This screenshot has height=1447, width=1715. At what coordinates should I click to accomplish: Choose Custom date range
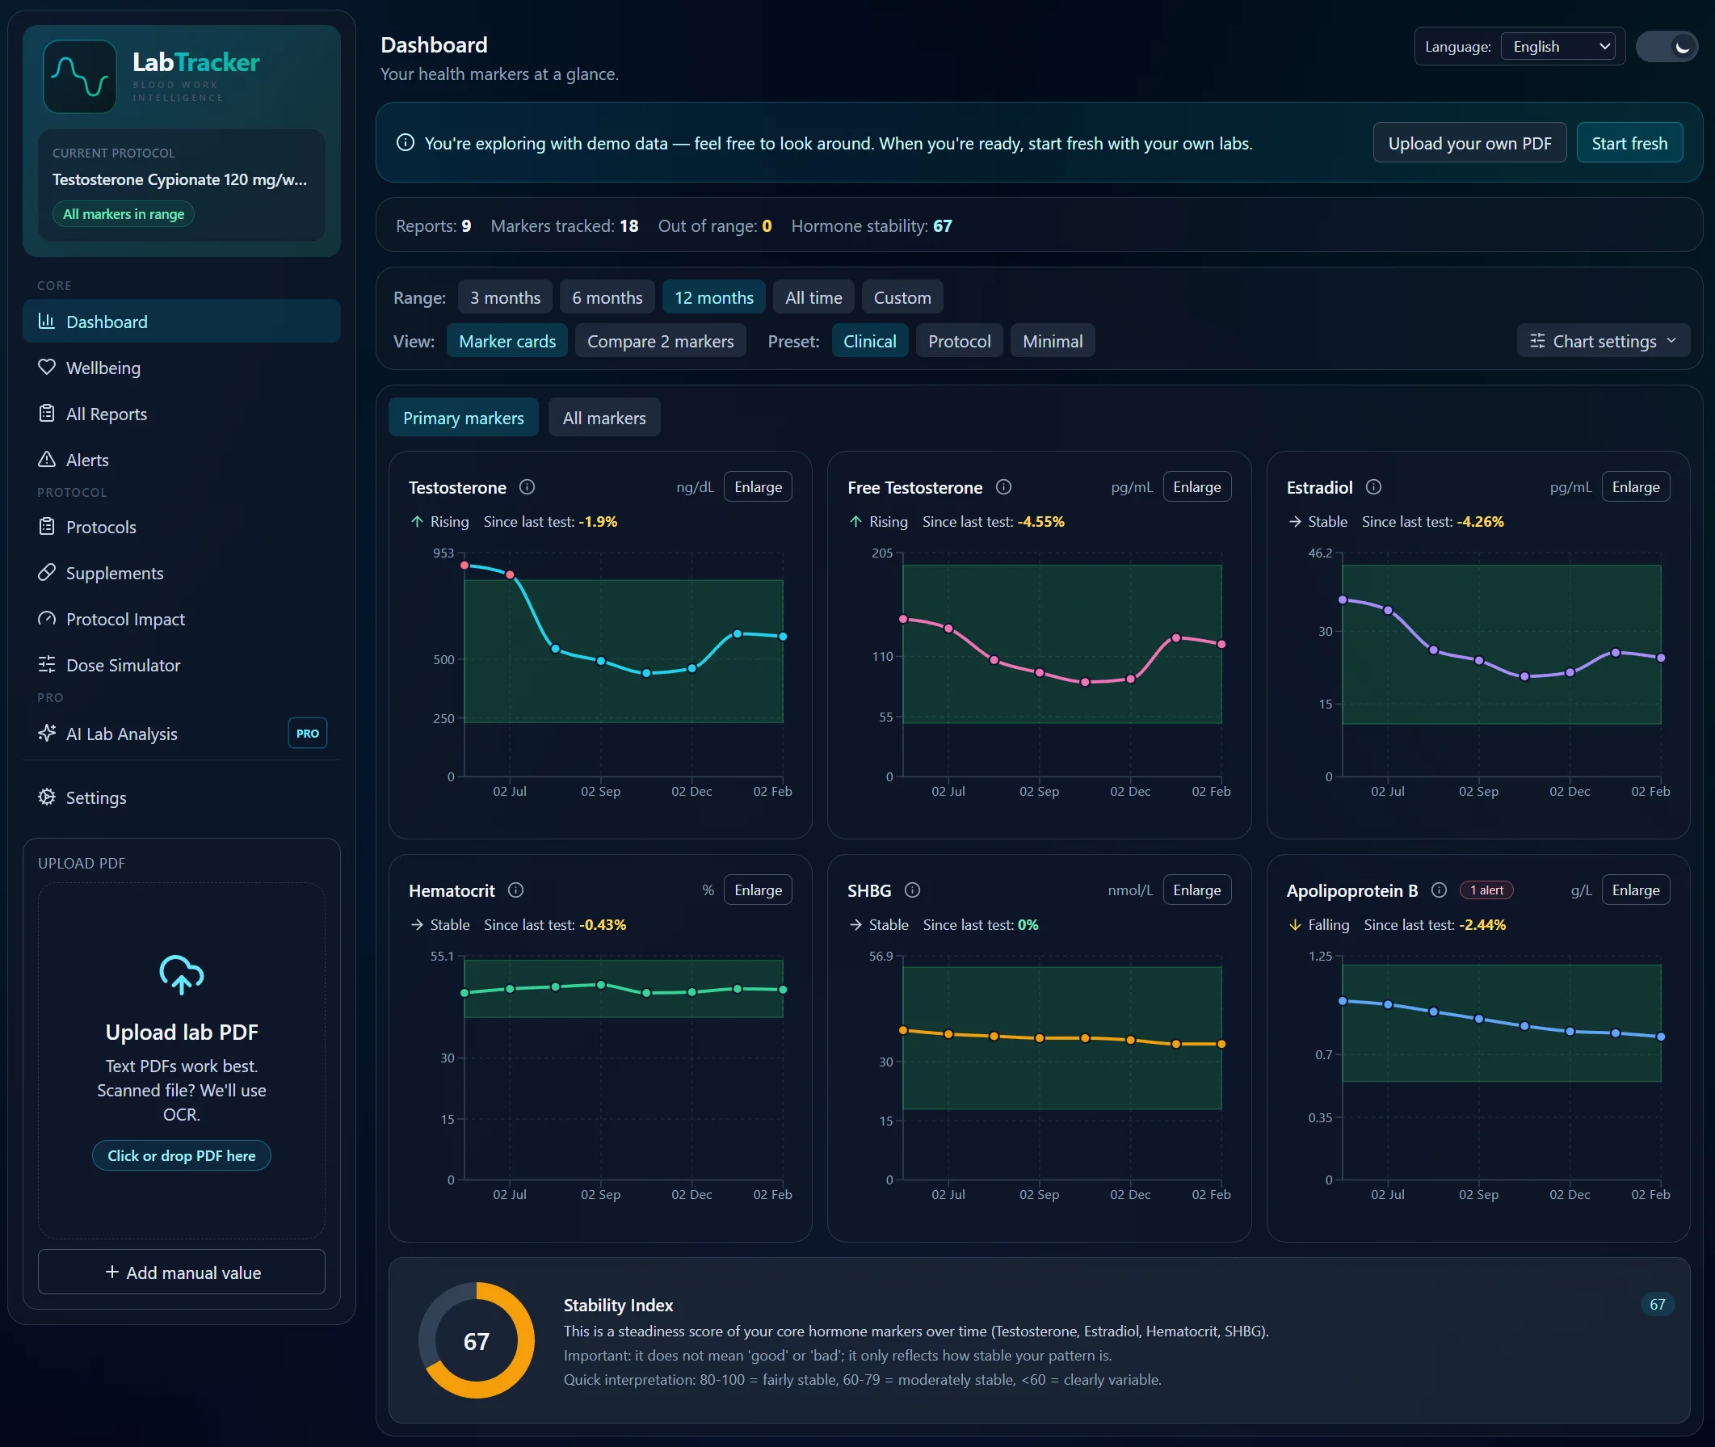click(902, 297)
